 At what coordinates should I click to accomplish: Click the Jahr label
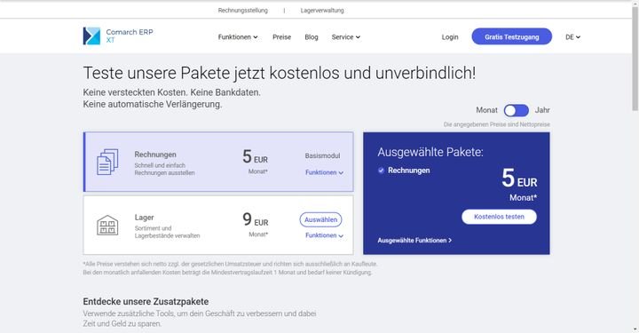(542, 110)
